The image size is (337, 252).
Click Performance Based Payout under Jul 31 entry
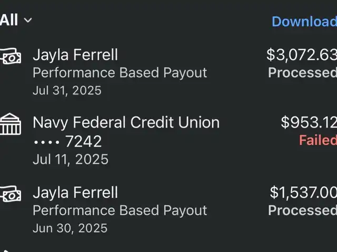click(120, 73)
